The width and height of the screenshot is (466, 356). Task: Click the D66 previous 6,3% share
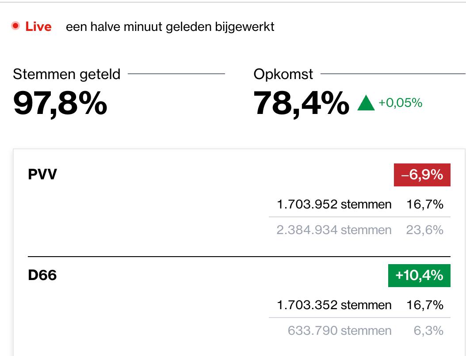coord(428,330)
